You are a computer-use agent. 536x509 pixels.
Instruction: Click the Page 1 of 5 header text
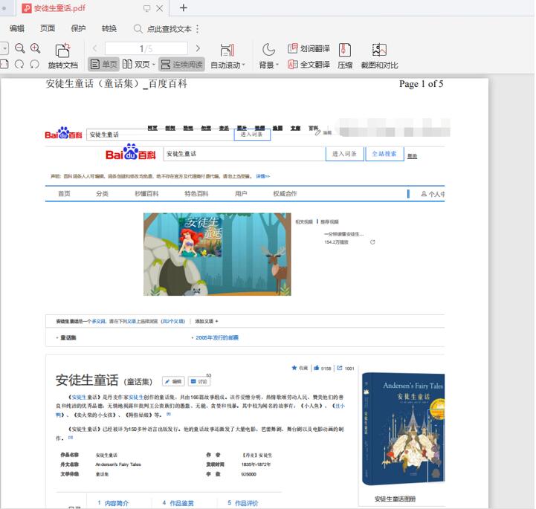421,84
